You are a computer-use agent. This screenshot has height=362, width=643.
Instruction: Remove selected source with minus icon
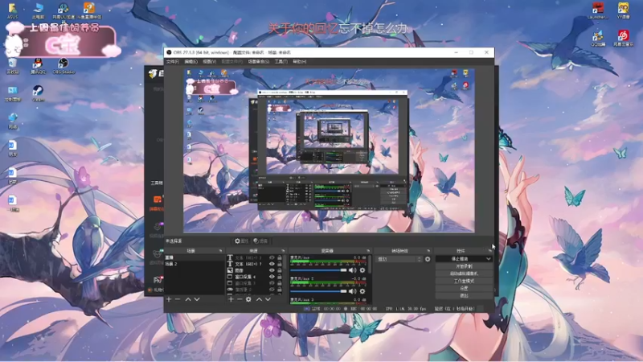[x=240, y=299]
